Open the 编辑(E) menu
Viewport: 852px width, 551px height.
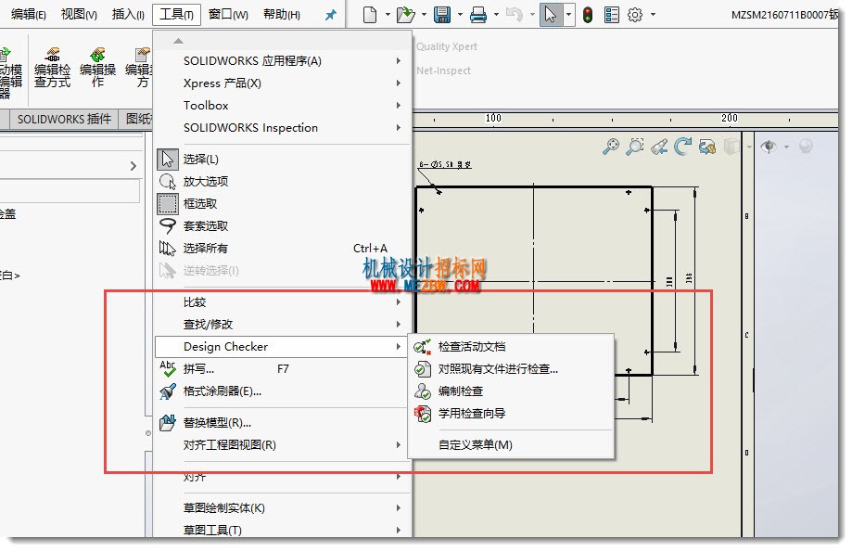pyautogui.click(x=28, y=15)
